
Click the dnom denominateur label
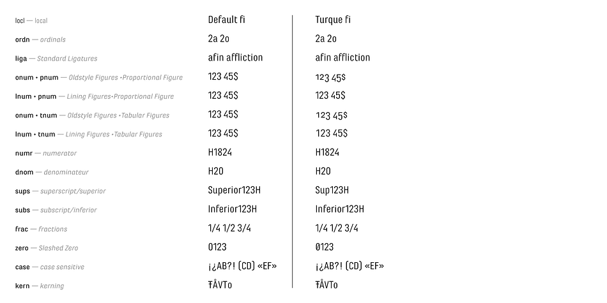tap(52, 172)
